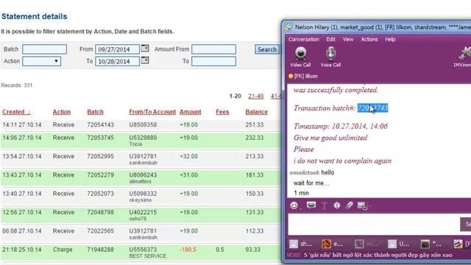Click the Charge row batch 71948288
471x265 pixels.
pos(100,250)
